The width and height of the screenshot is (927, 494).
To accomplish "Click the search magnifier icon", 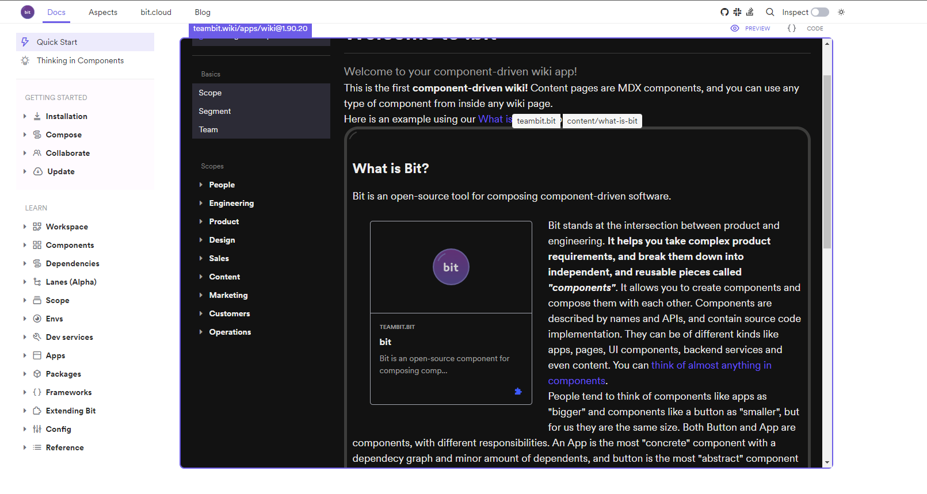I will point(770,12).
